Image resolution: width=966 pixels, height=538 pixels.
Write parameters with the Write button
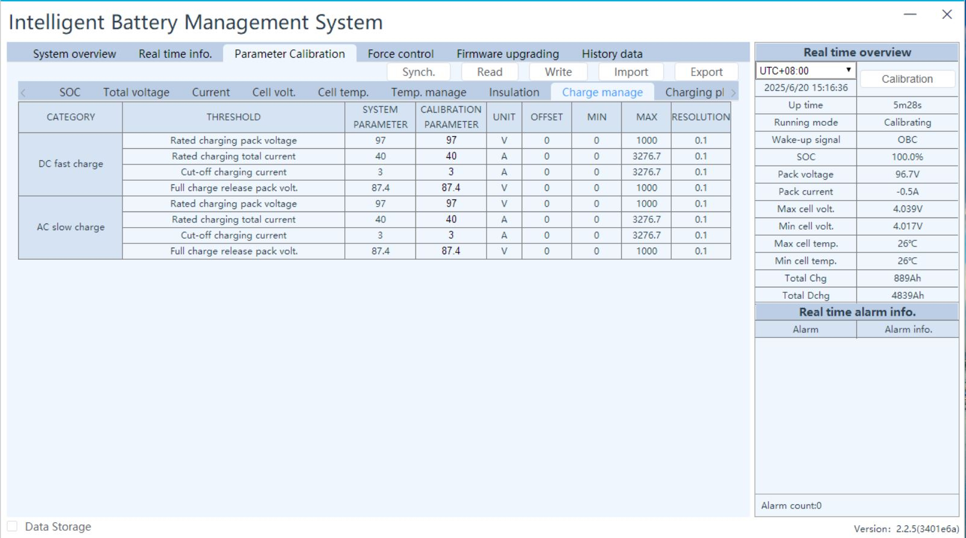(558, 72)
